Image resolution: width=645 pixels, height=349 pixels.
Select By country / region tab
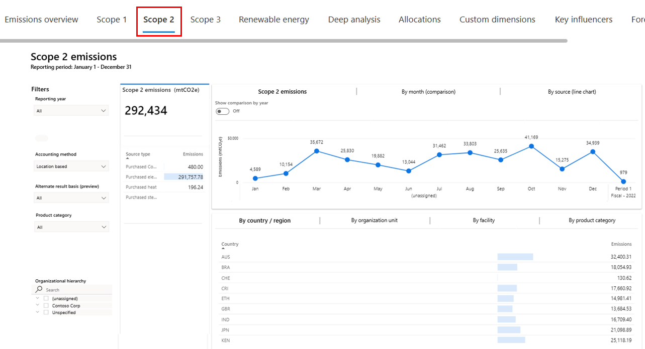(x=265, y=221)
